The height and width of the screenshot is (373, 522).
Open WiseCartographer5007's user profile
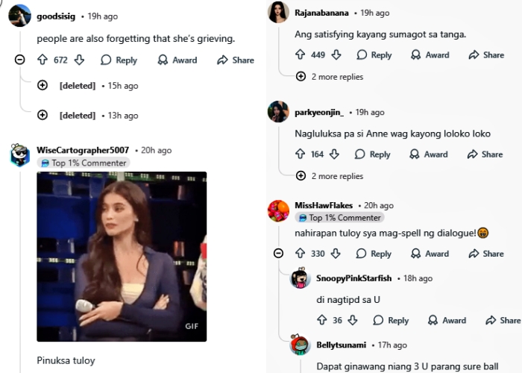tap(82, 150)
